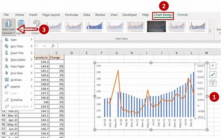The height and width of the screenshot is (138, 221).
Task: Select the first chart style thumbnail
Action: coord(53,26)
